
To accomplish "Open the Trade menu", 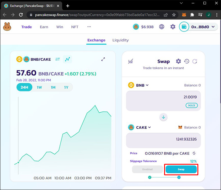I will point(27,27).
